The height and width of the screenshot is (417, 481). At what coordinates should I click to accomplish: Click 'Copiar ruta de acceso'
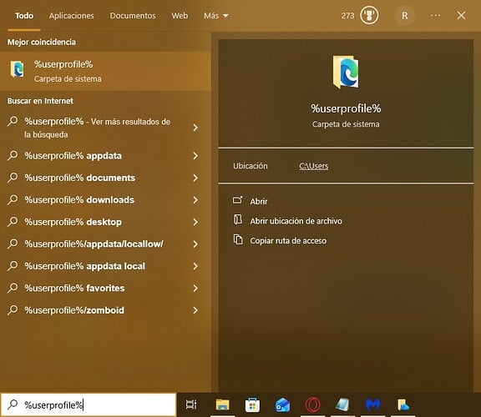tap(288, 241)
